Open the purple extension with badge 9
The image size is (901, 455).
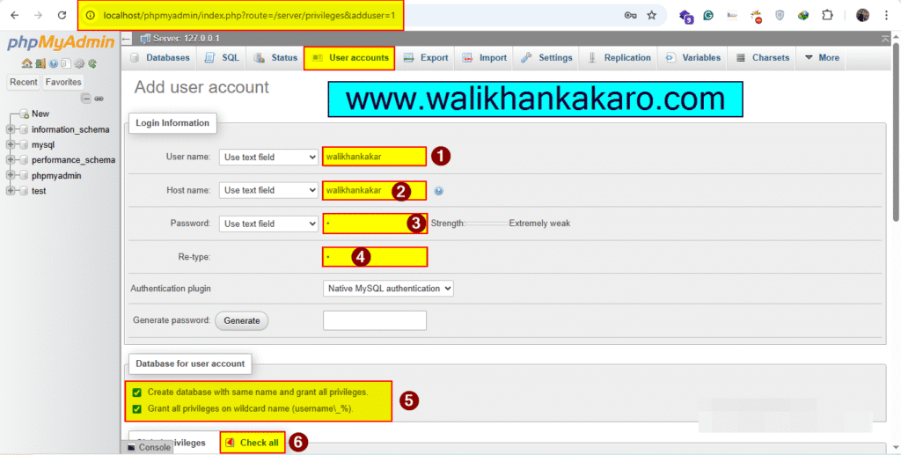[x=686, y=16]
